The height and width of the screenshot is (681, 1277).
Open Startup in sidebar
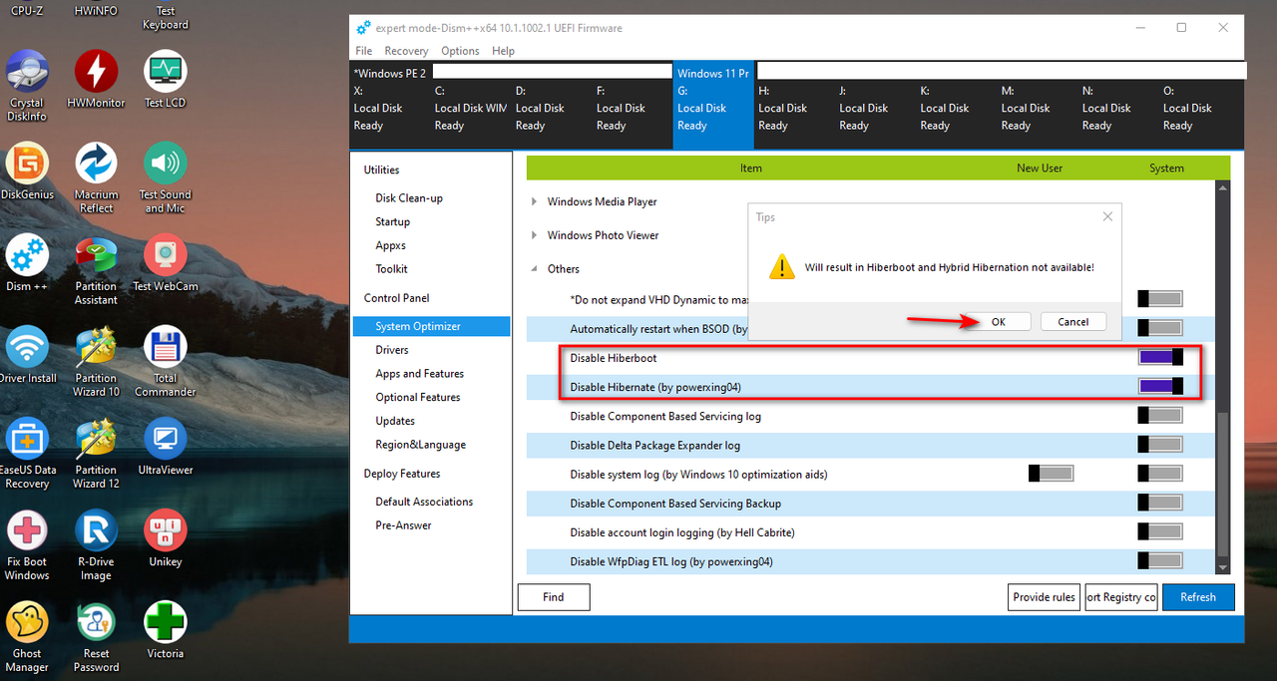click(393, 221)
